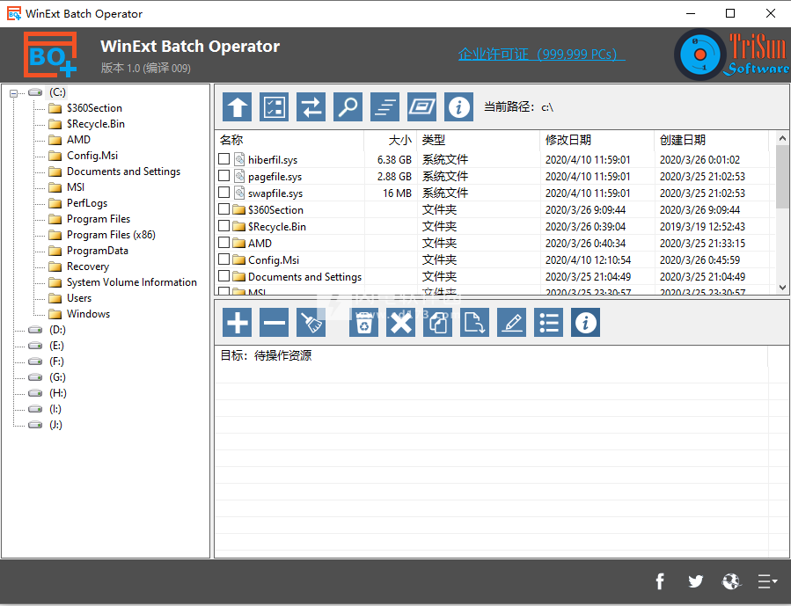Select the (H:) drive in the tree
Viewport: 791px width, 606px height.
click(x=58, y=393)
